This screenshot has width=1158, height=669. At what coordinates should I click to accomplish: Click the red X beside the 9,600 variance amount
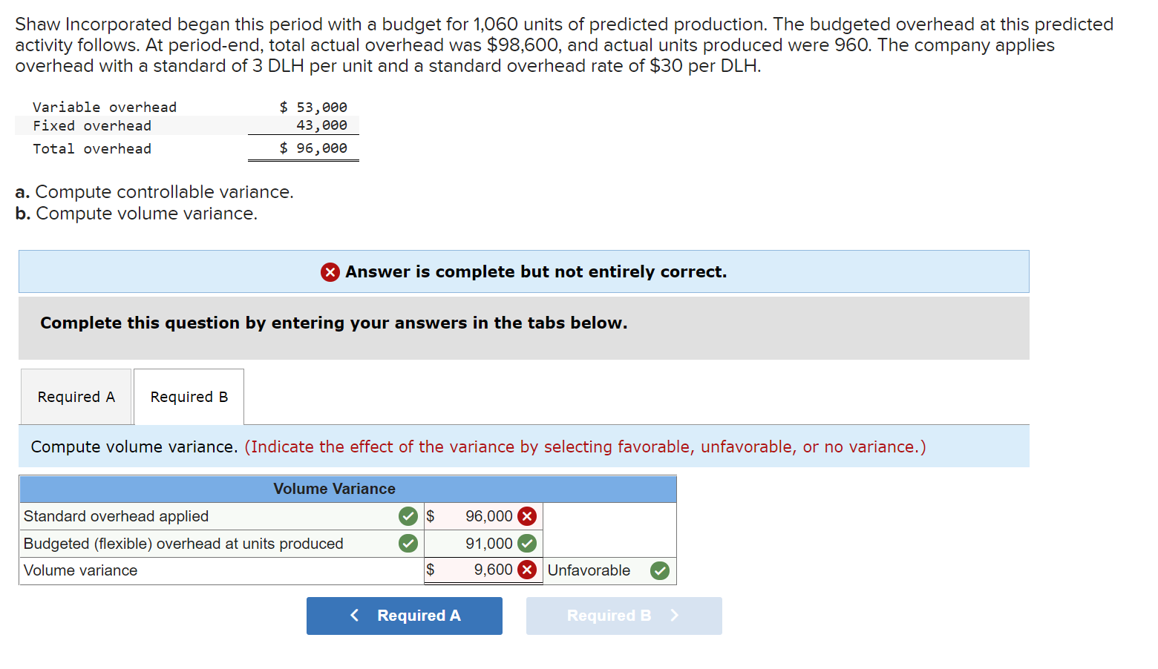(x=527, y=570)
